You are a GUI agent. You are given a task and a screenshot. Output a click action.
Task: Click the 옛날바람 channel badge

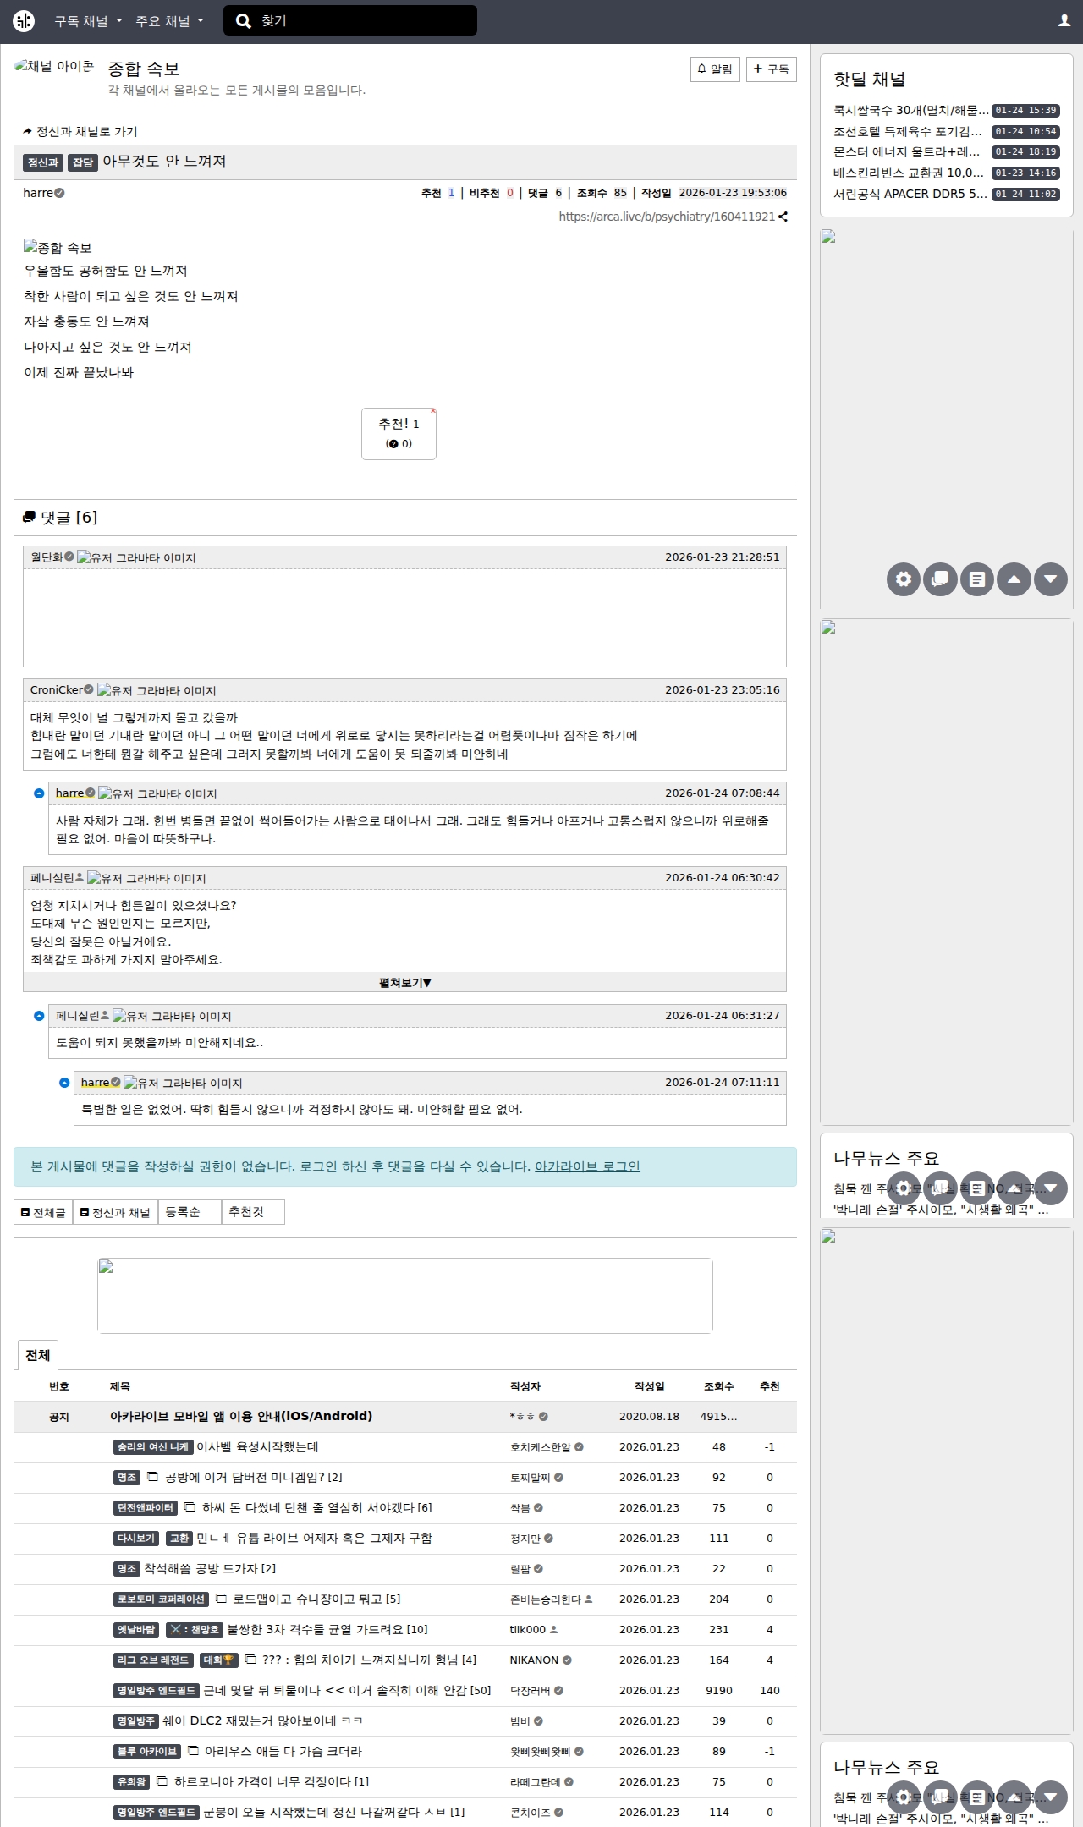136,1630
